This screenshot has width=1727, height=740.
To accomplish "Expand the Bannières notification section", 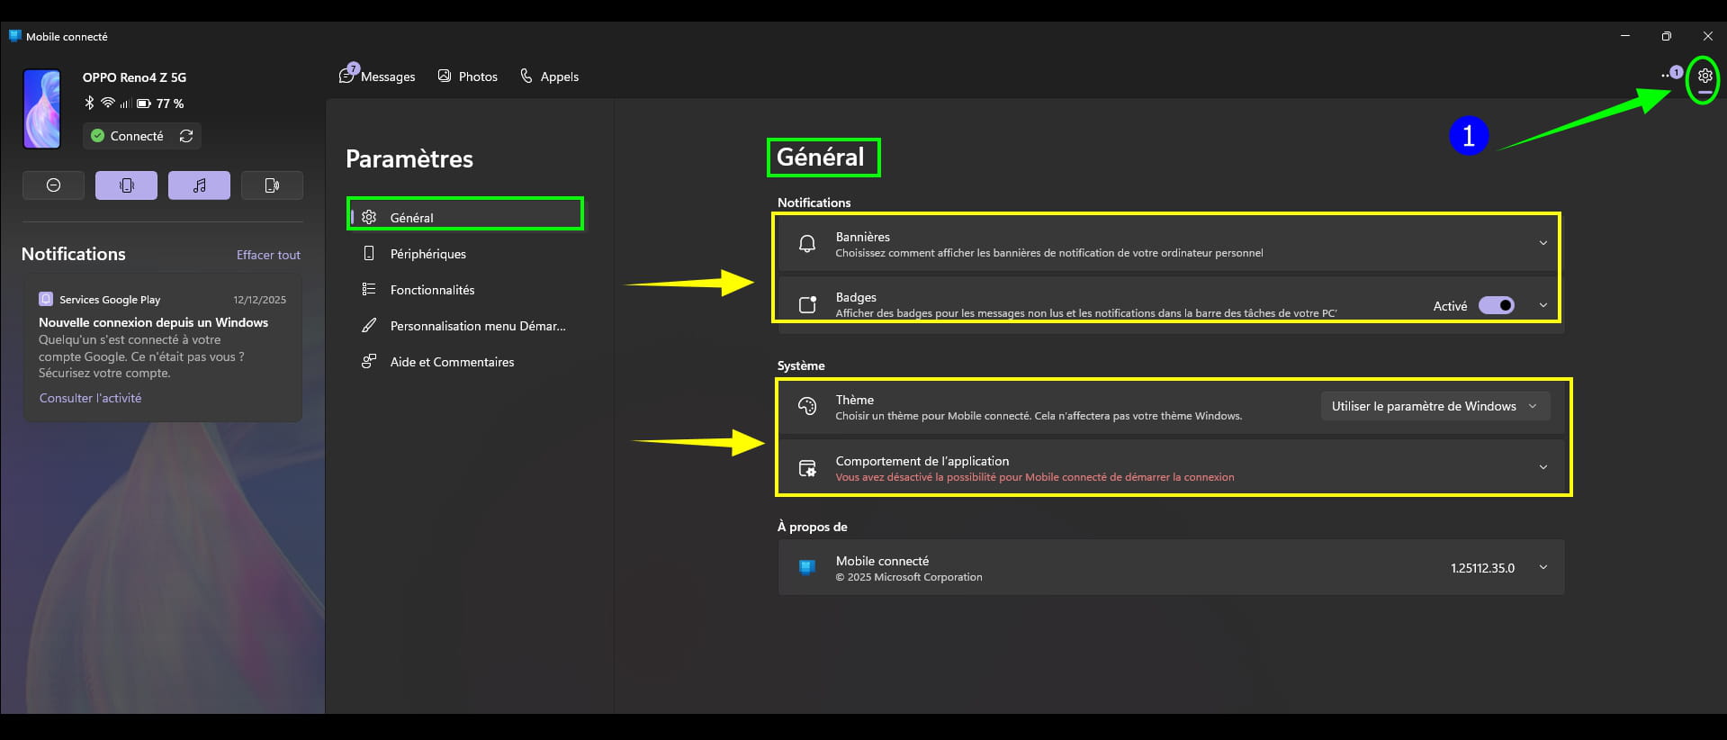I will click(1543, 243).
